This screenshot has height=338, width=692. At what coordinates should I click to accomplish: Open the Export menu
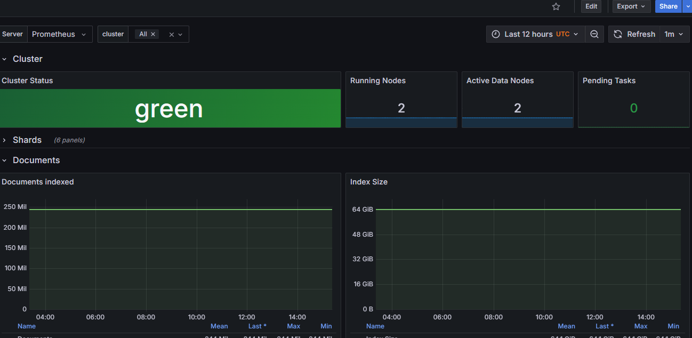click(631, 6)
